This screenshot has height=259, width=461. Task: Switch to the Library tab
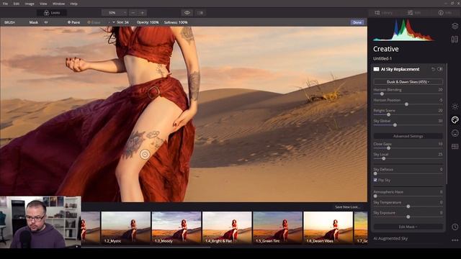coord(384,13)
